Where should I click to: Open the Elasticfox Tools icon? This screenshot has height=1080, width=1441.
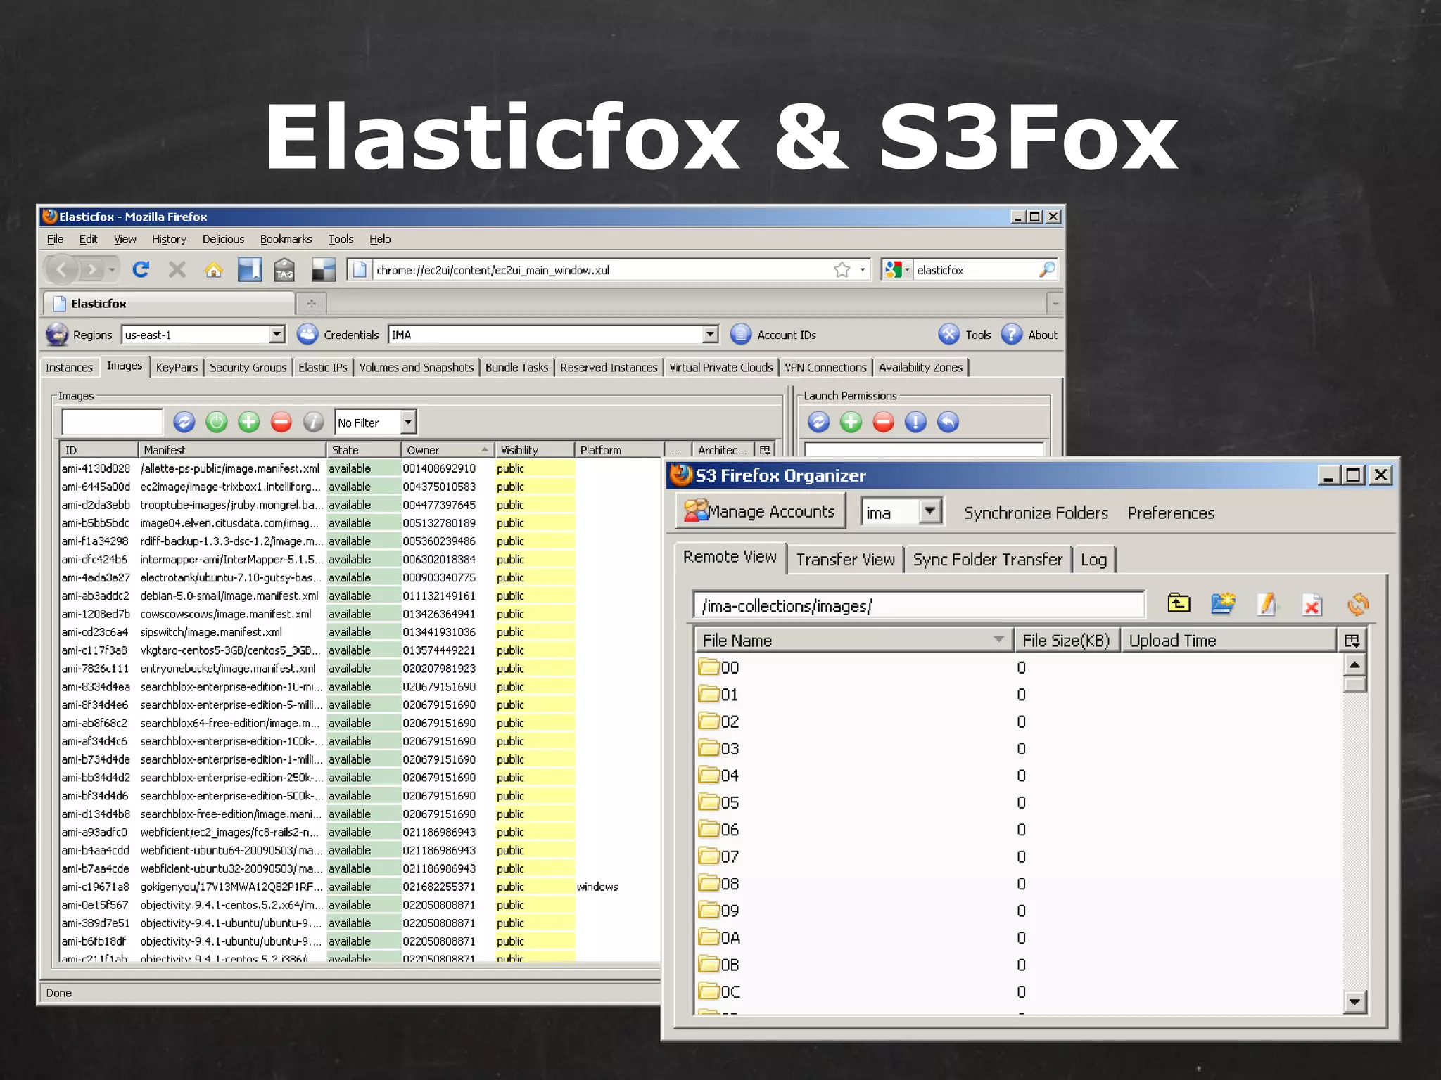pyautogui.click(x=948, y=334)
